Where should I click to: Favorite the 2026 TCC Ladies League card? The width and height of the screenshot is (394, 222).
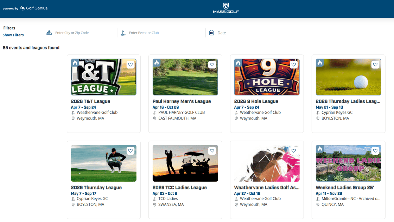[x=212, y=151]
